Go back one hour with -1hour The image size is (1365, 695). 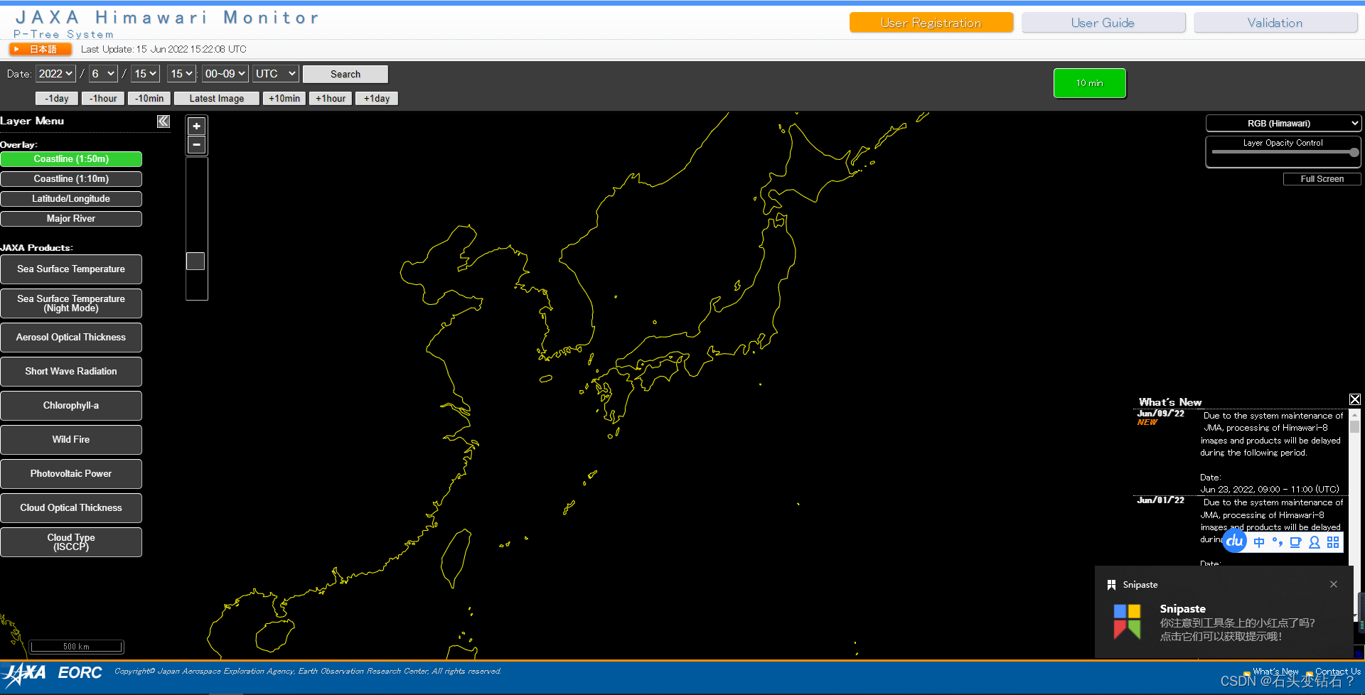point(103,99)
